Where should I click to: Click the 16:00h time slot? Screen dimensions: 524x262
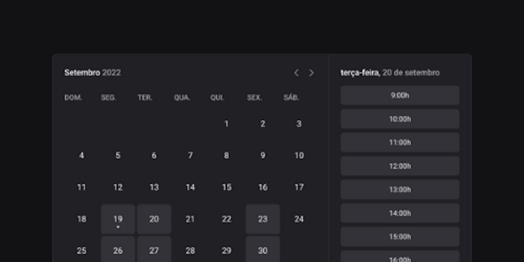pos(400,257)
